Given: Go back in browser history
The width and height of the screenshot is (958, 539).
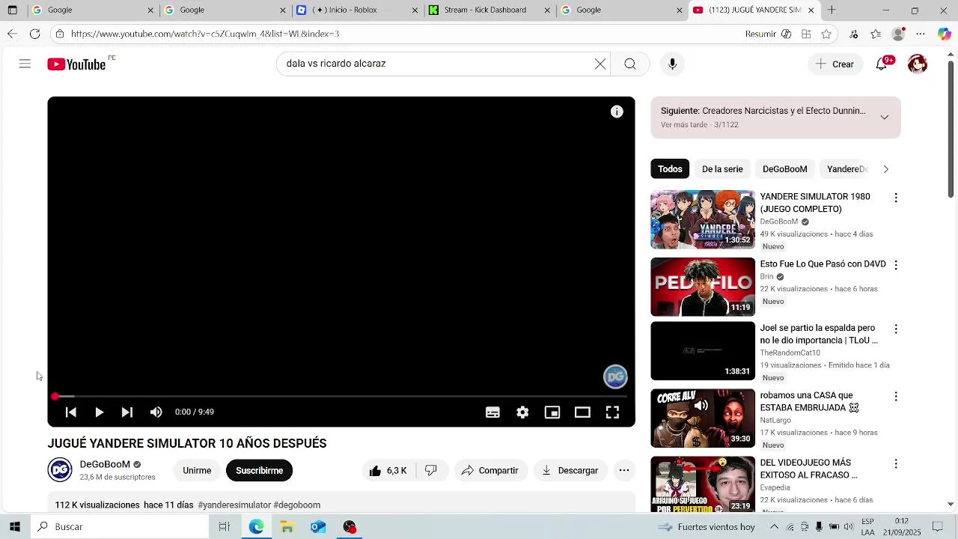Looking at the screenshot, I should pos(12,34).
